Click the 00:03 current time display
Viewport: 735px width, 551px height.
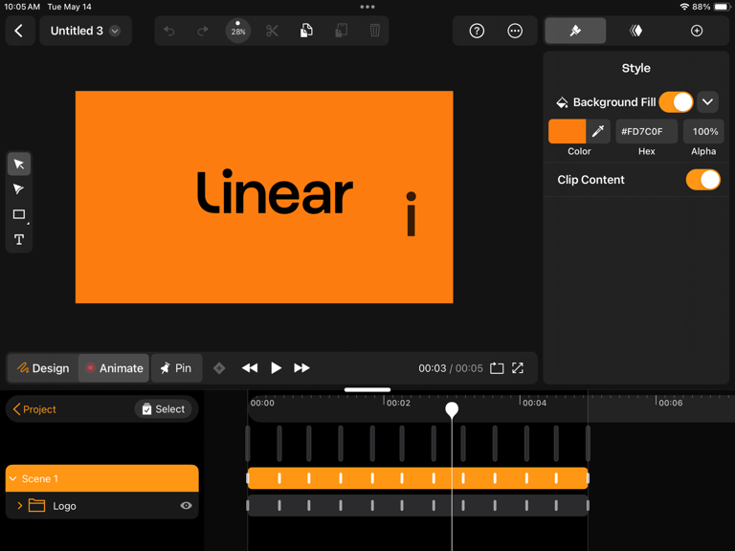click(x=433, y=368)
